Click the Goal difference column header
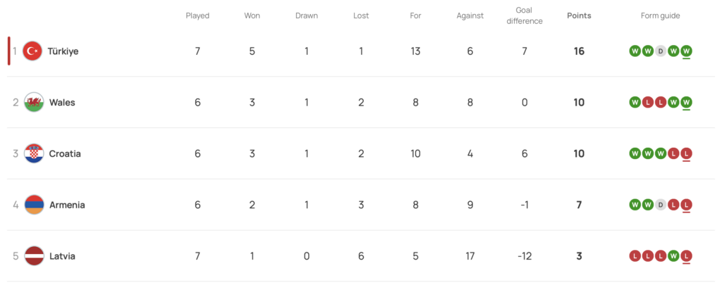722x292 pixels. coord(525,15)
